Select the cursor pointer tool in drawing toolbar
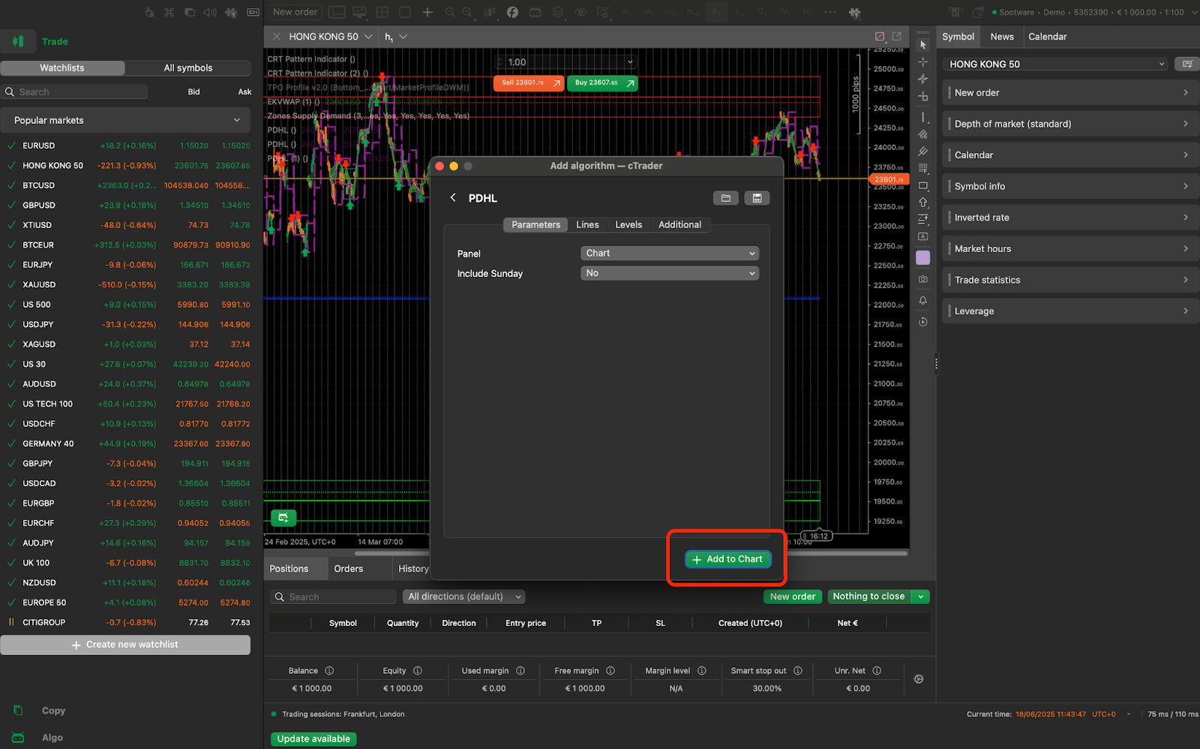The image size is (1200, 749). 923,45
